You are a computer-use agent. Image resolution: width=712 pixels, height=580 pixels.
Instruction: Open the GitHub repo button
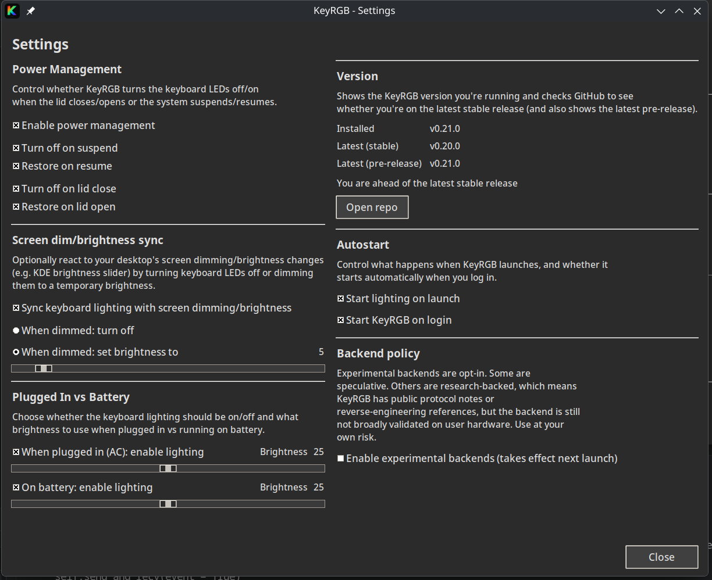[372, 207]
